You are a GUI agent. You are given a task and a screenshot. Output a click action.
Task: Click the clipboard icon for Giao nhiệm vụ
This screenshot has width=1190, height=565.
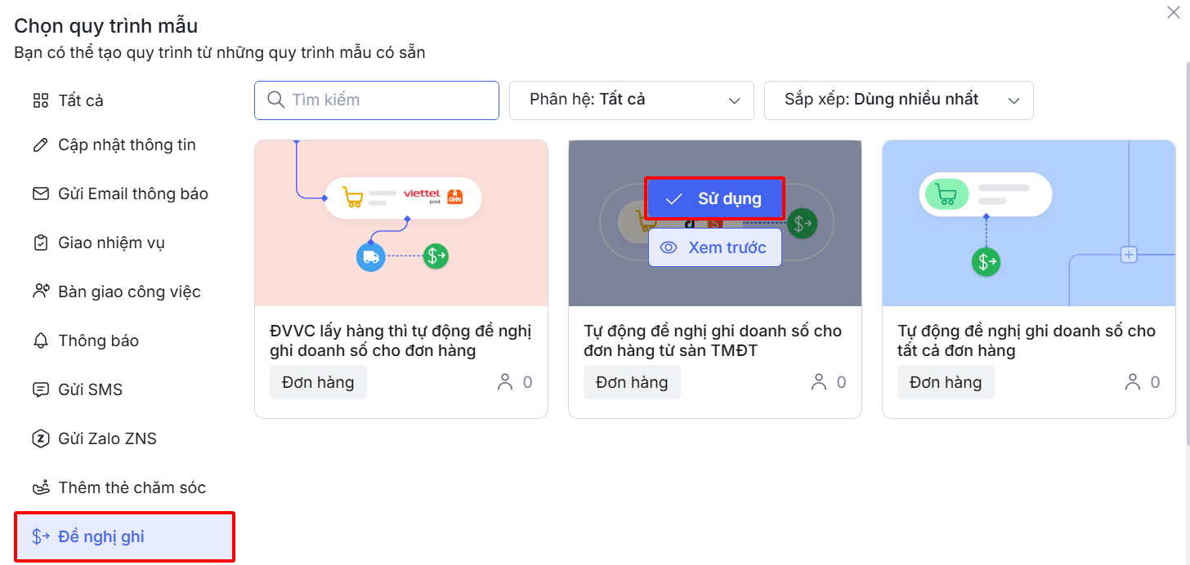click(40, 243)
